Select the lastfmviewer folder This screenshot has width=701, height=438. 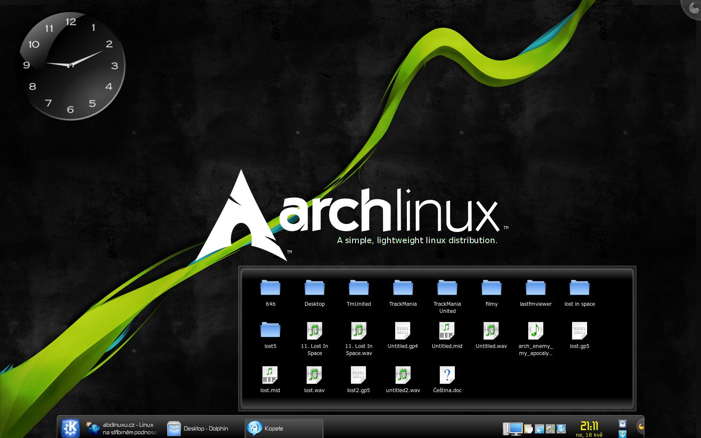(536, 293)
